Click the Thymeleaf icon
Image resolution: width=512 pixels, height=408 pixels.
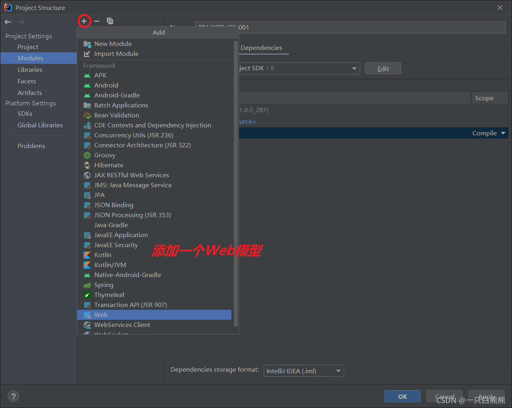(x=87, y=295)
